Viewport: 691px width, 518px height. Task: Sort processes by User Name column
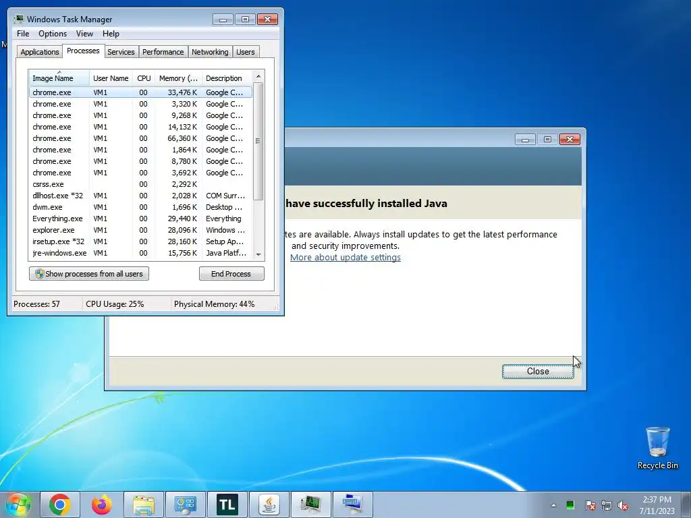pos(111,78)
